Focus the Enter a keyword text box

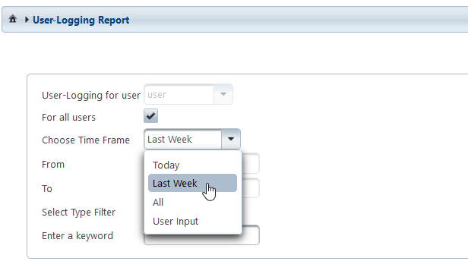point(201,235)
